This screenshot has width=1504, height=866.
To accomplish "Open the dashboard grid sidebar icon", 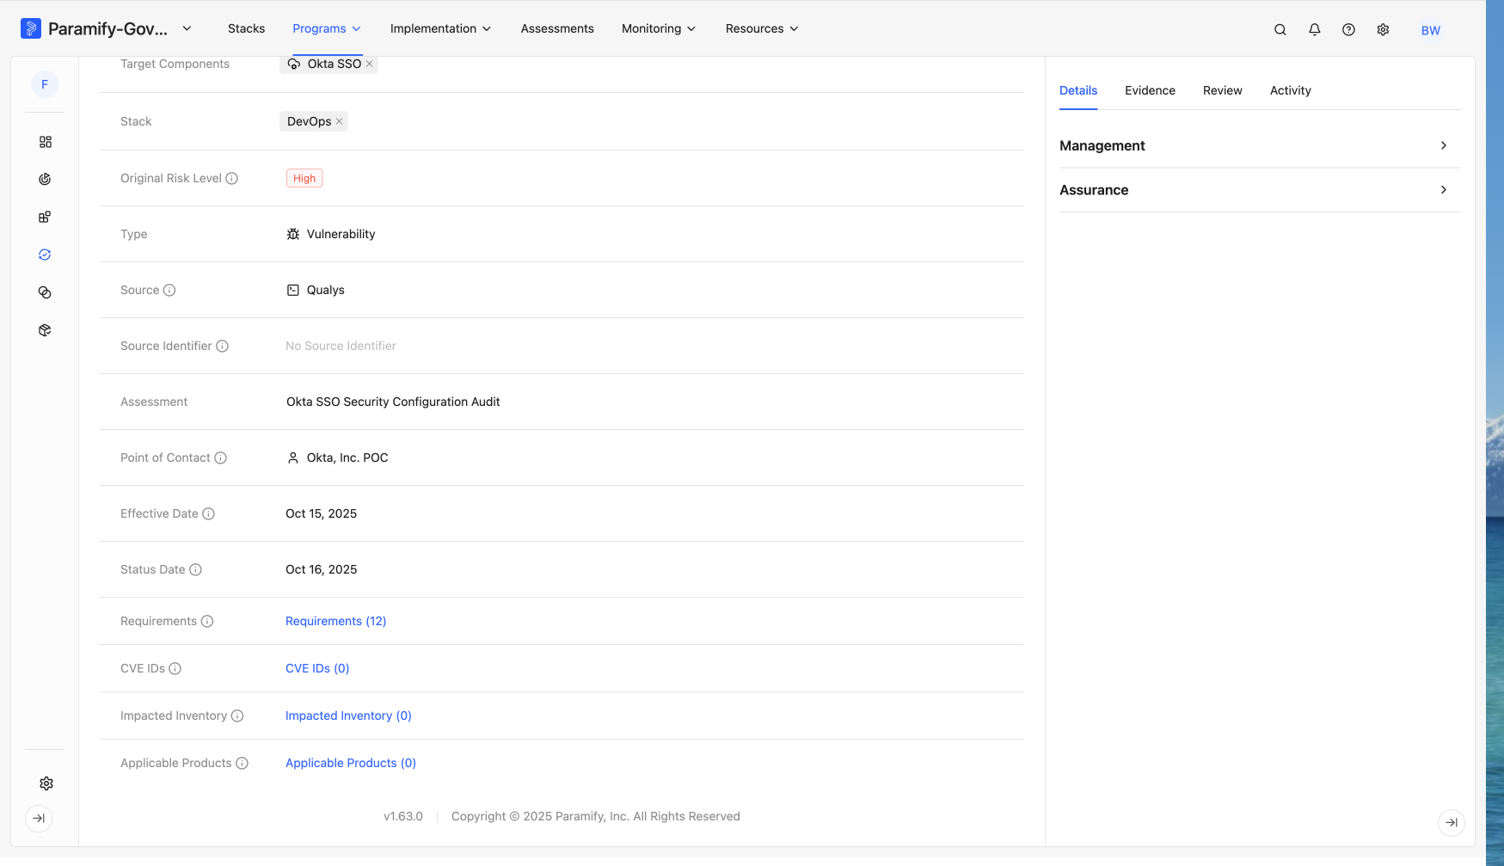I will coord(45,142).
